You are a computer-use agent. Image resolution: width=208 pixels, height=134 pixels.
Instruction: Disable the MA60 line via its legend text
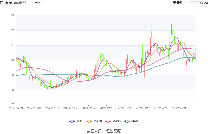[x=135, y=121]
